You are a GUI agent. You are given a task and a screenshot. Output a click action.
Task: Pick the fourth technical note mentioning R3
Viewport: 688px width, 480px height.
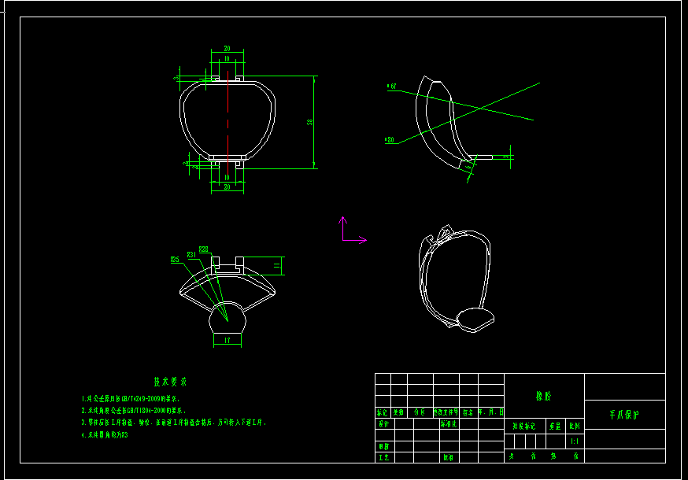point(105,434)
